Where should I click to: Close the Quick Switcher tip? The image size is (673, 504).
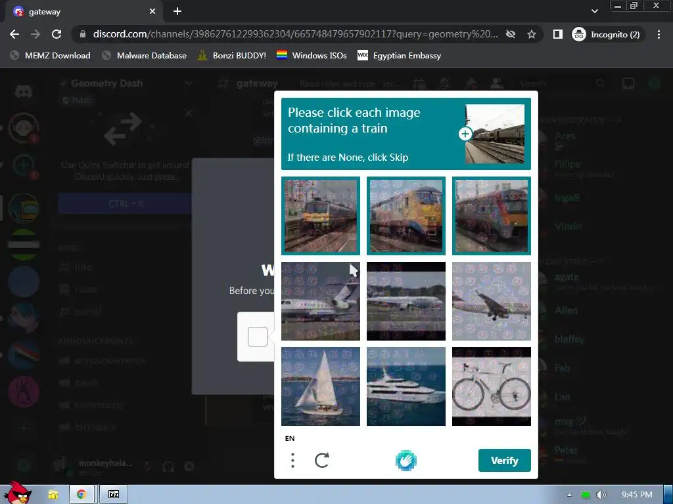coord(188,113)
